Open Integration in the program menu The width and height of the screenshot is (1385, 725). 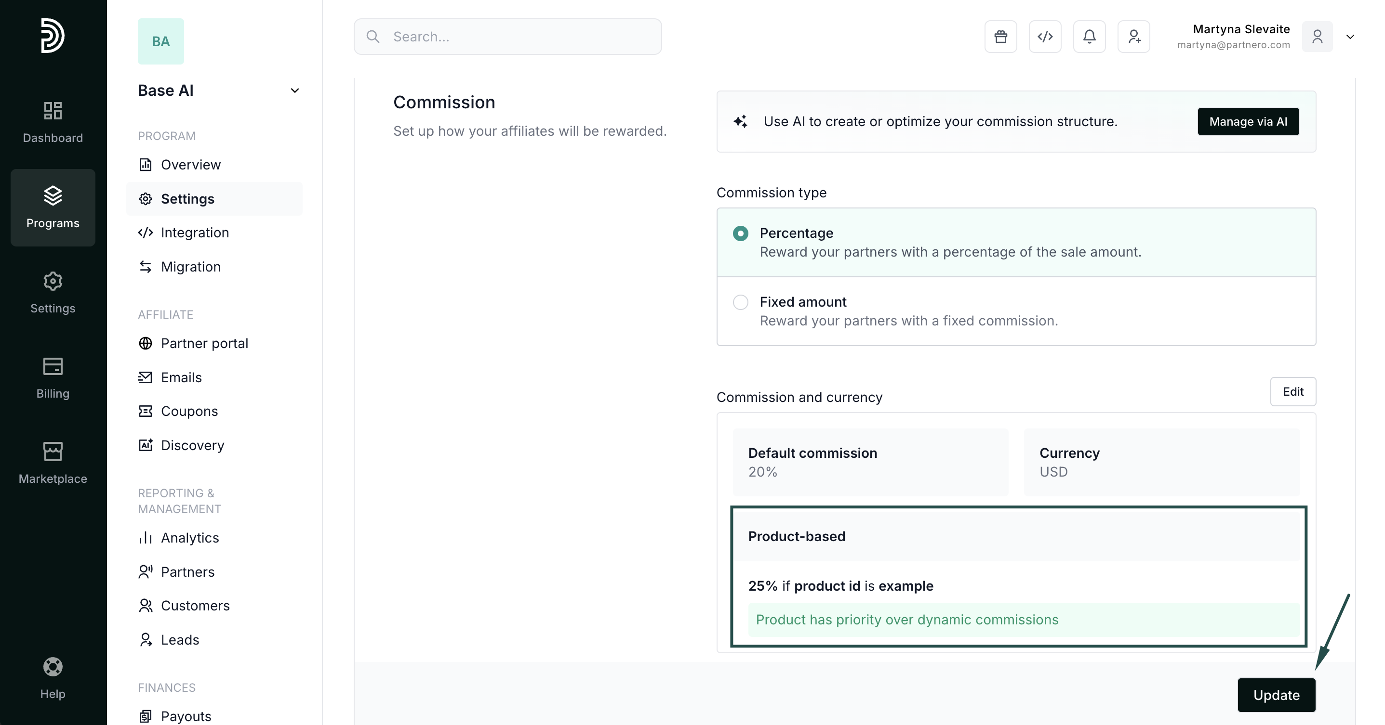(x=195, y=233)
